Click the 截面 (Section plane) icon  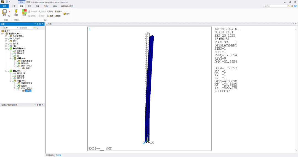coord(58,16)
